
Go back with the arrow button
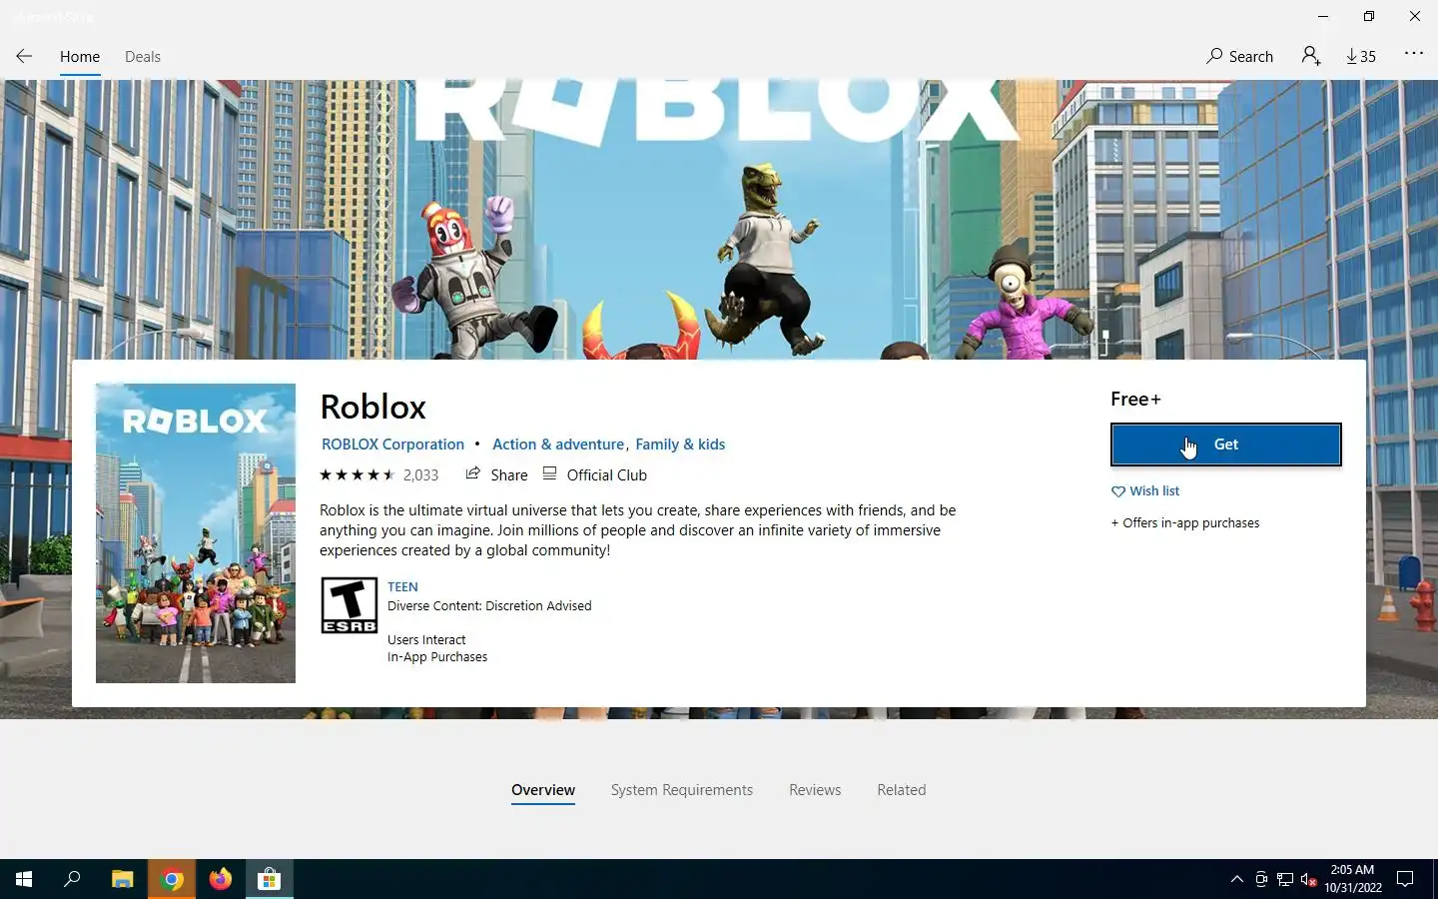[x=24, y=56]
